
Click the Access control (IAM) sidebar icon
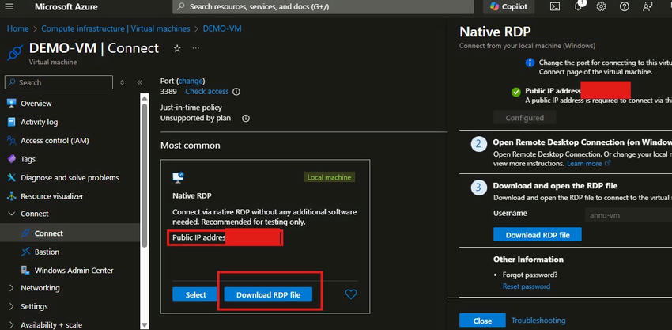tap(12, 141)
